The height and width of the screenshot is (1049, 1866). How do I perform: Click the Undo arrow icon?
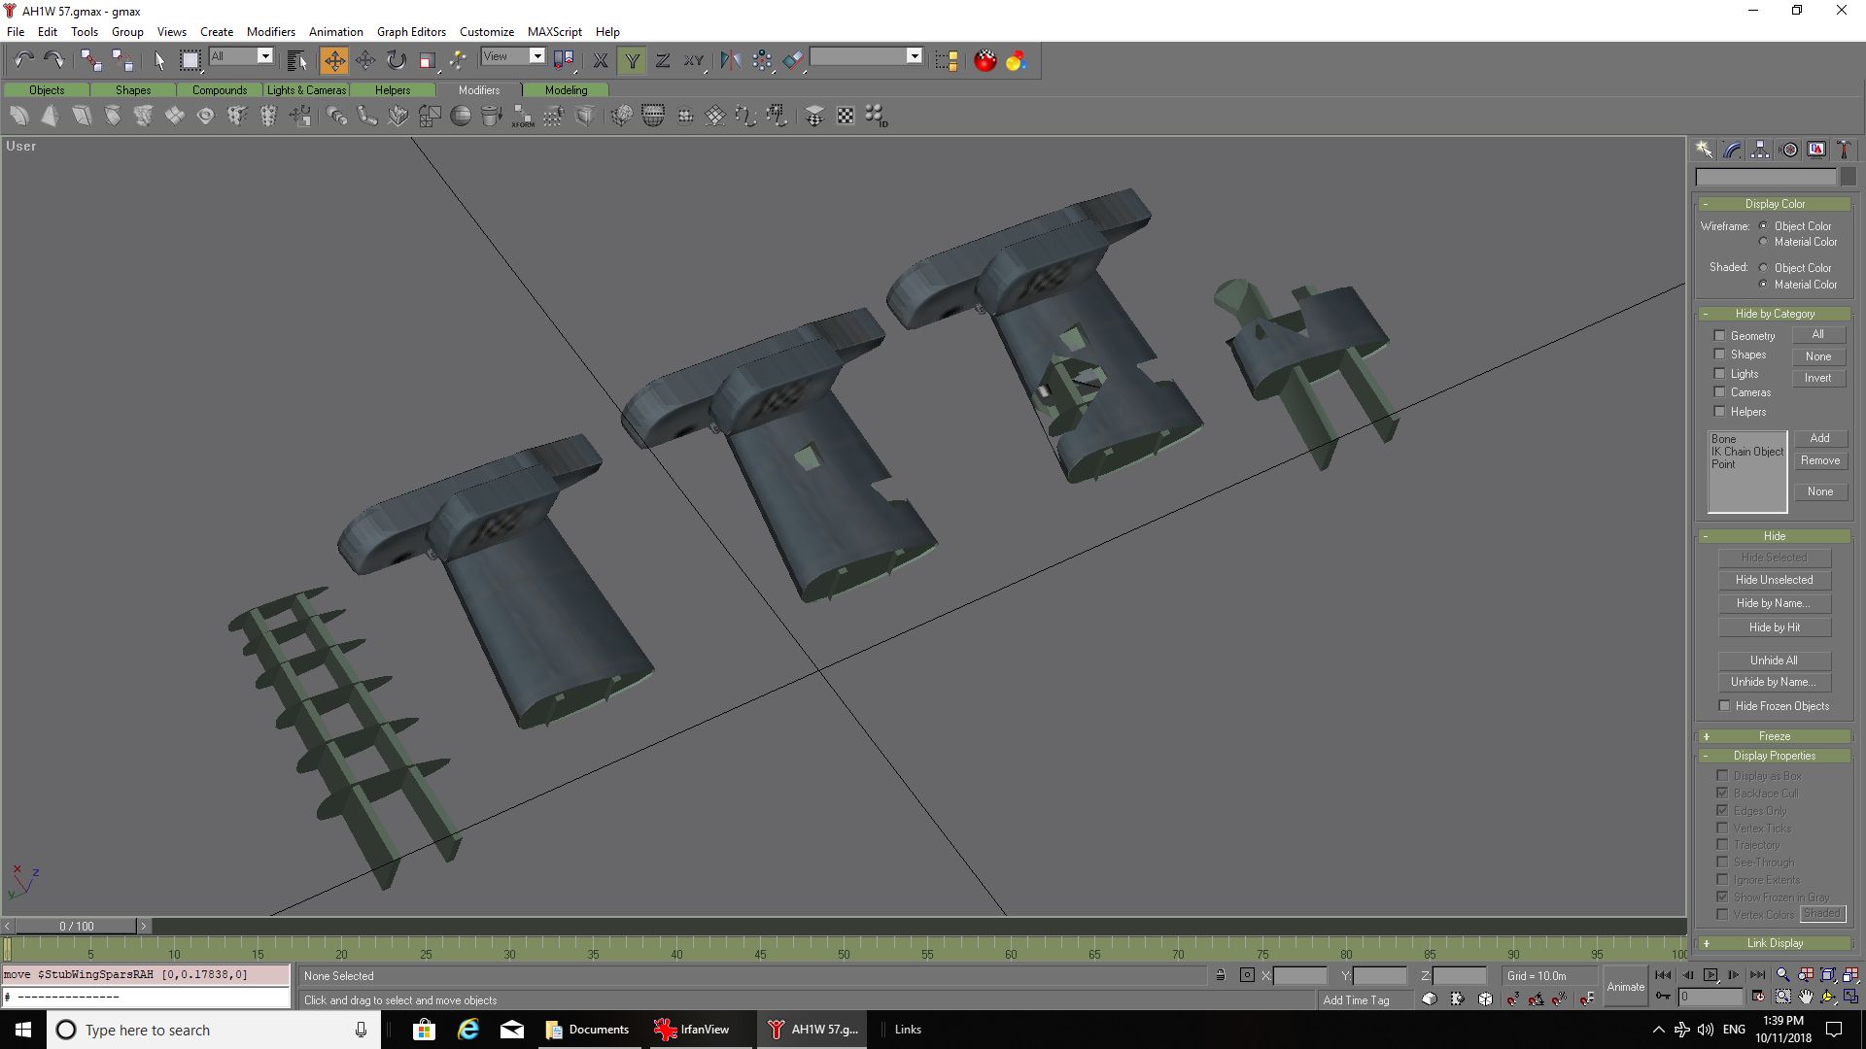(23, 61)
